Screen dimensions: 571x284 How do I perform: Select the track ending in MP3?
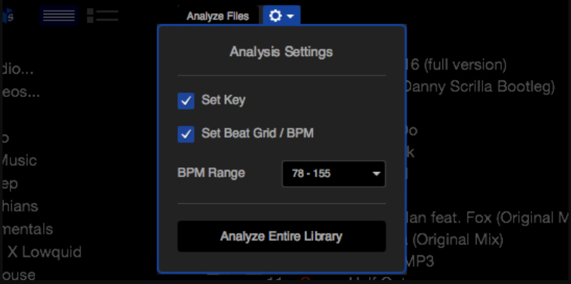(420, 261)
